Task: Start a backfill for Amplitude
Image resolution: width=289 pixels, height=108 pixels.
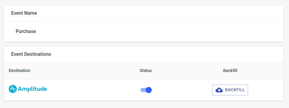Action: coord(230,90)
